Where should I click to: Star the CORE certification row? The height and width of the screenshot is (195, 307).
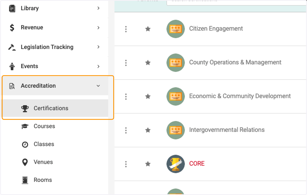click(x=148, y=164)
